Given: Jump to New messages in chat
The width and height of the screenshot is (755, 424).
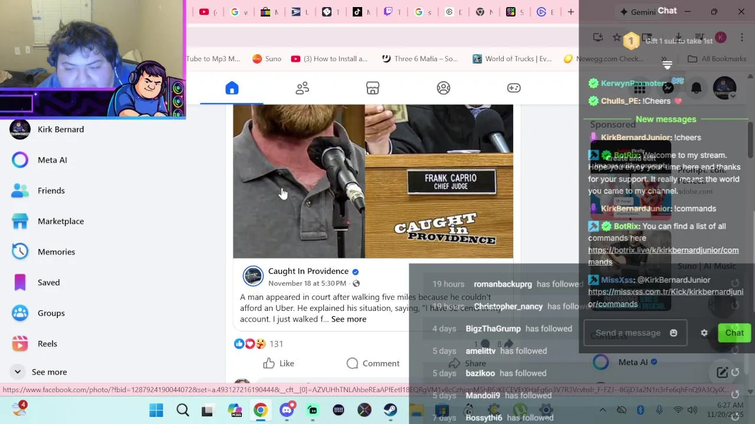Looking at the screenshot, I should tap(666, 119).
